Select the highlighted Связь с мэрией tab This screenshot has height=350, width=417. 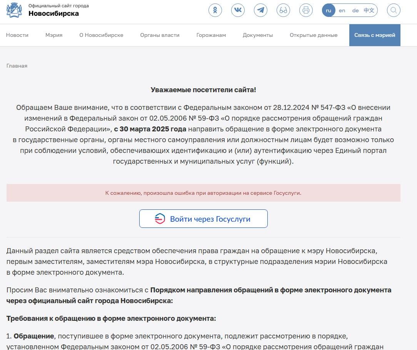pos(375,35)
